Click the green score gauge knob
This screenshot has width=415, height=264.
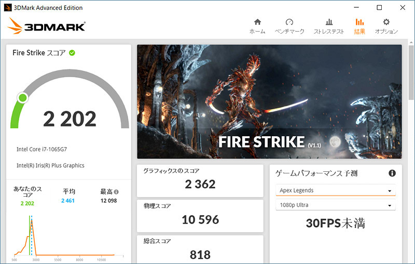22,98
